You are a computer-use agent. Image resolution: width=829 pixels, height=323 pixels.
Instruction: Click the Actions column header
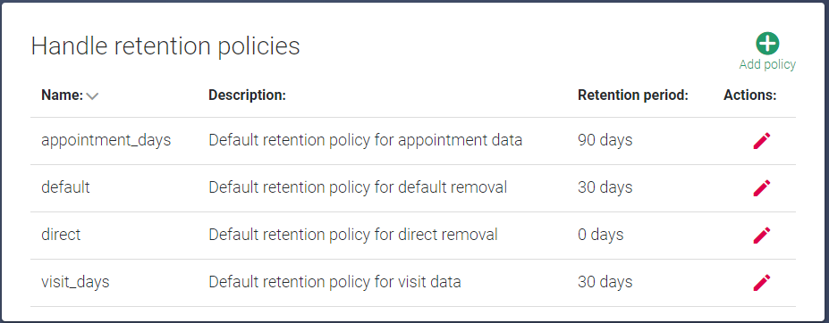749,95
